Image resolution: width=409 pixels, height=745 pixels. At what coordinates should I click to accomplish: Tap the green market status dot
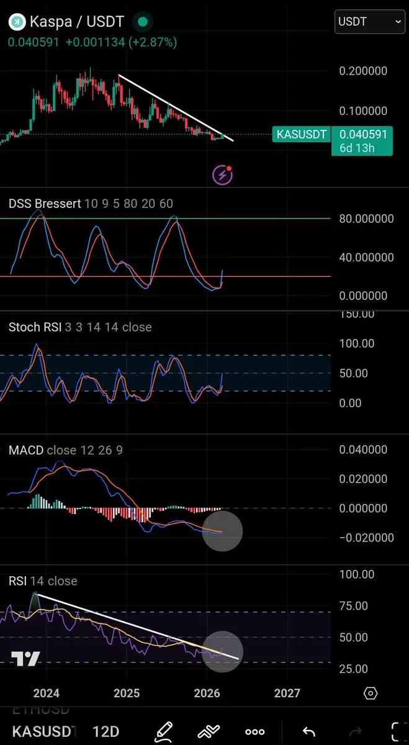tap(143, 22)
